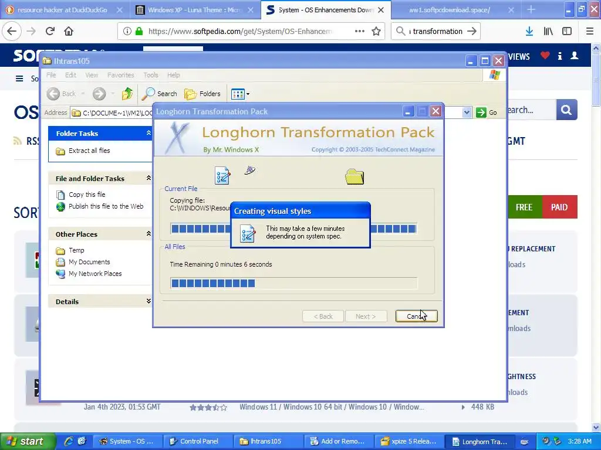601x450 pixels.
Task: Select FREE filter button on Softpedia
Action: click(x=524, y=207)
